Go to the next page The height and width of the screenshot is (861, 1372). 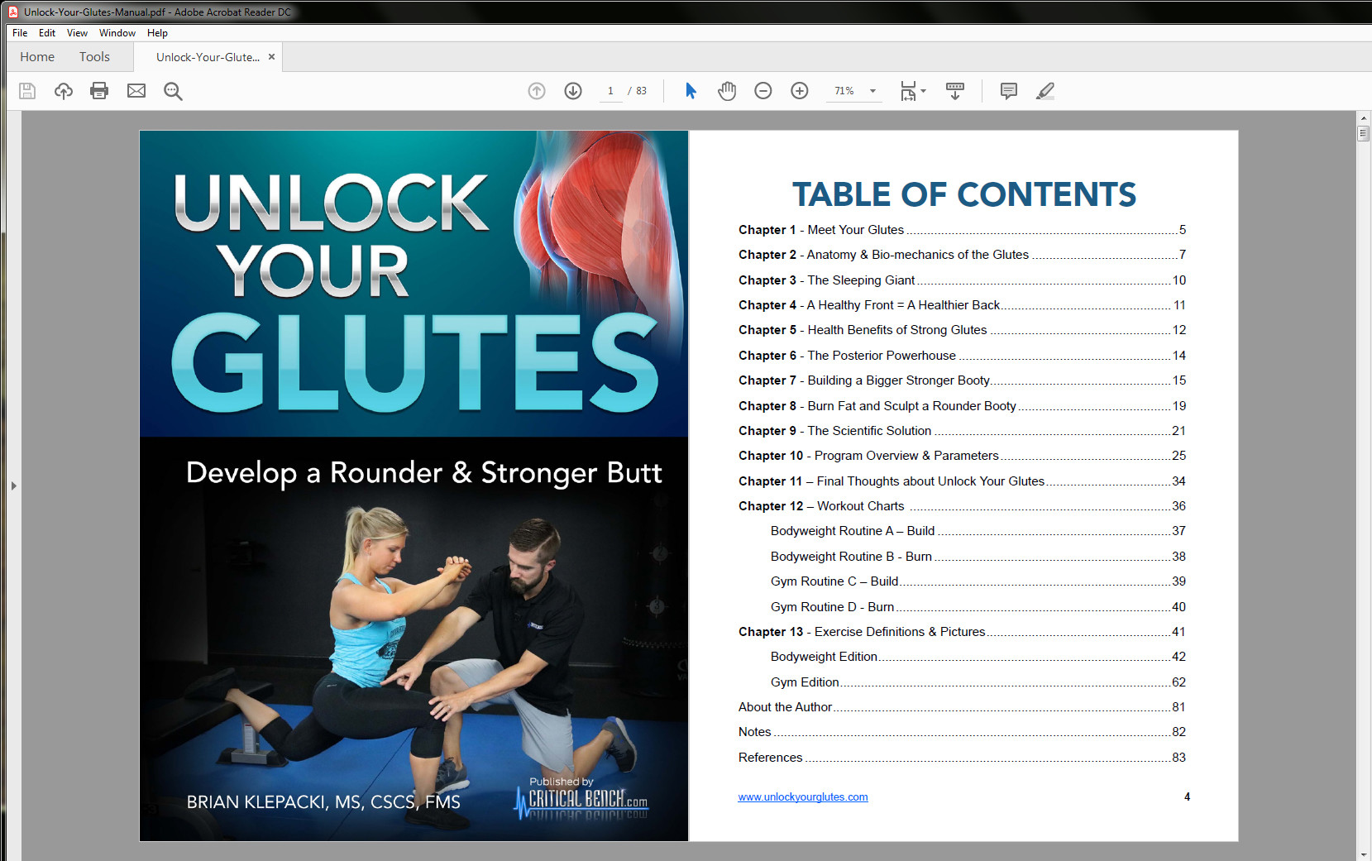click(x=572, y=91)
